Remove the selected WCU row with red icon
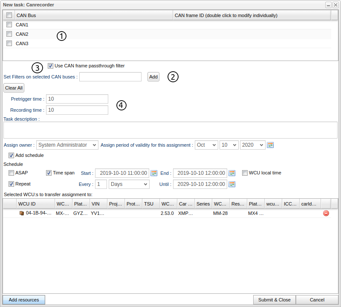341x307 pixels. [x=326, y=213]
